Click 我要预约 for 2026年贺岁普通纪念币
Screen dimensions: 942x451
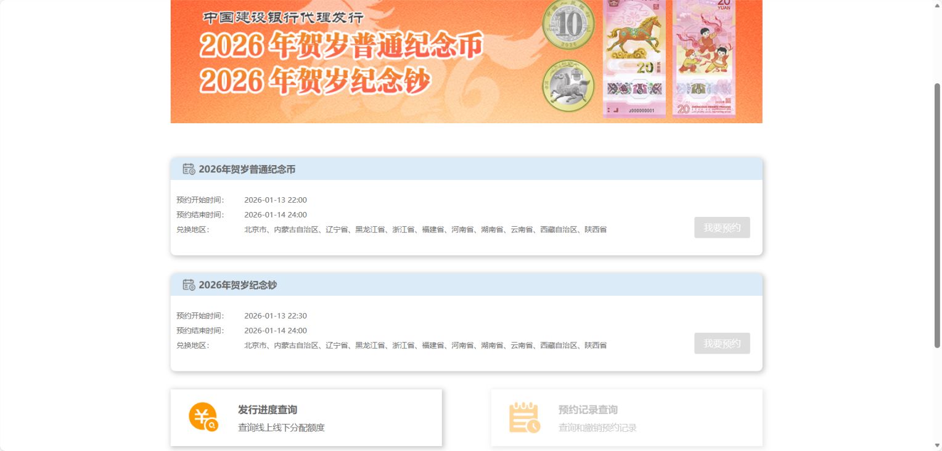[x=722, y=227]
